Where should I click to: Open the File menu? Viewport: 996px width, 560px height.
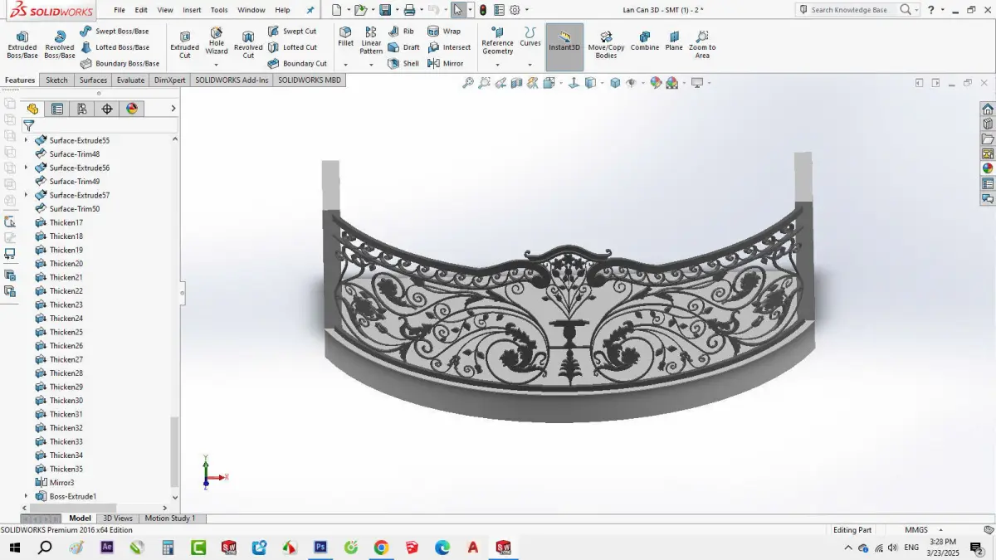[120, 10]
